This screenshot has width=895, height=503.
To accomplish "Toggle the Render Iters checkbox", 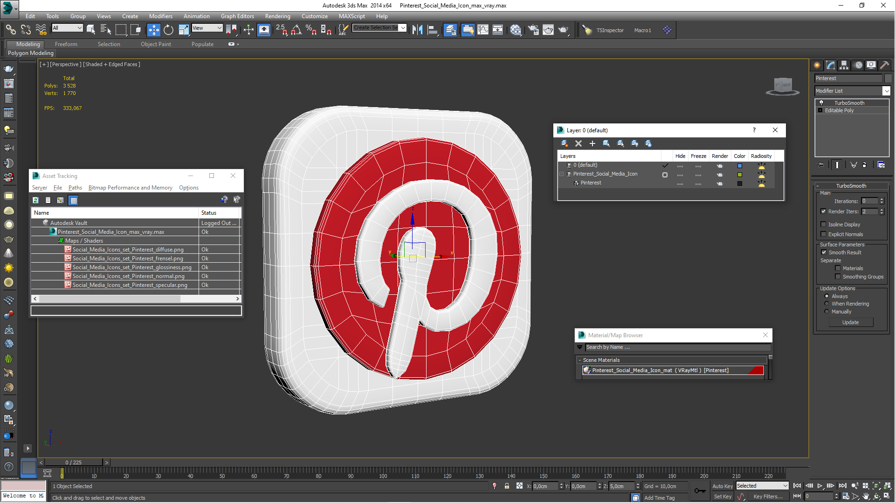I will (x=823, y=211).
